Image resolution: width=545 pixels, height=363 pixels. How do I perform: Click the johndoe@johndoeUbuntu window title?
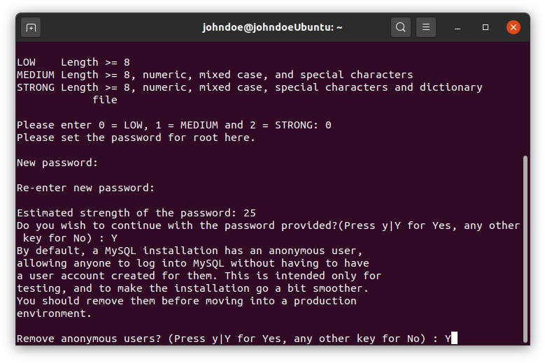coord(272,27)
